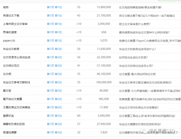Open the rank link in 英语论文下载 row
The width and height of the screenshot is (181, 139).
click(54, 15)
